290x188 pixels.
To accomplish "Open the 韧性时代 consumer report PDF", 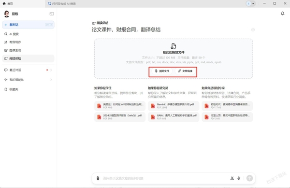I will tap(227, 106).
